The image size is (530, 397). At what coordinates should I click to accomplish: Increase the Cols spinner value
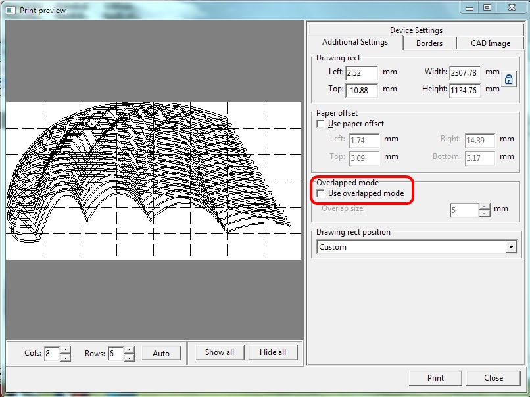(66, 350)
